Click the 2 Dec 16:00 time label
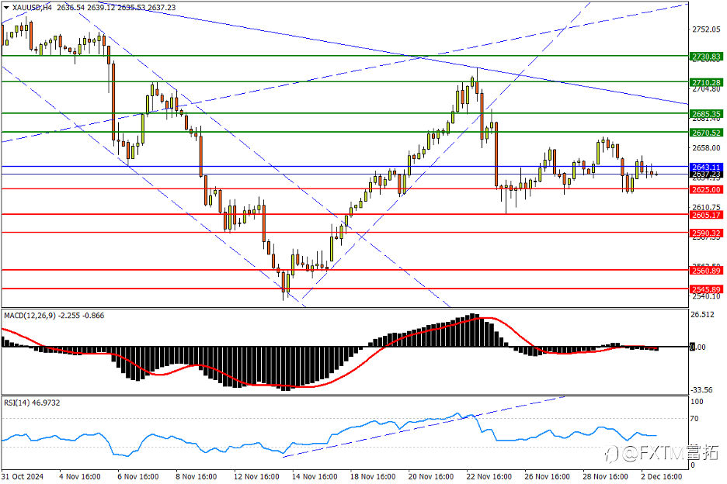 pos(662,476)
